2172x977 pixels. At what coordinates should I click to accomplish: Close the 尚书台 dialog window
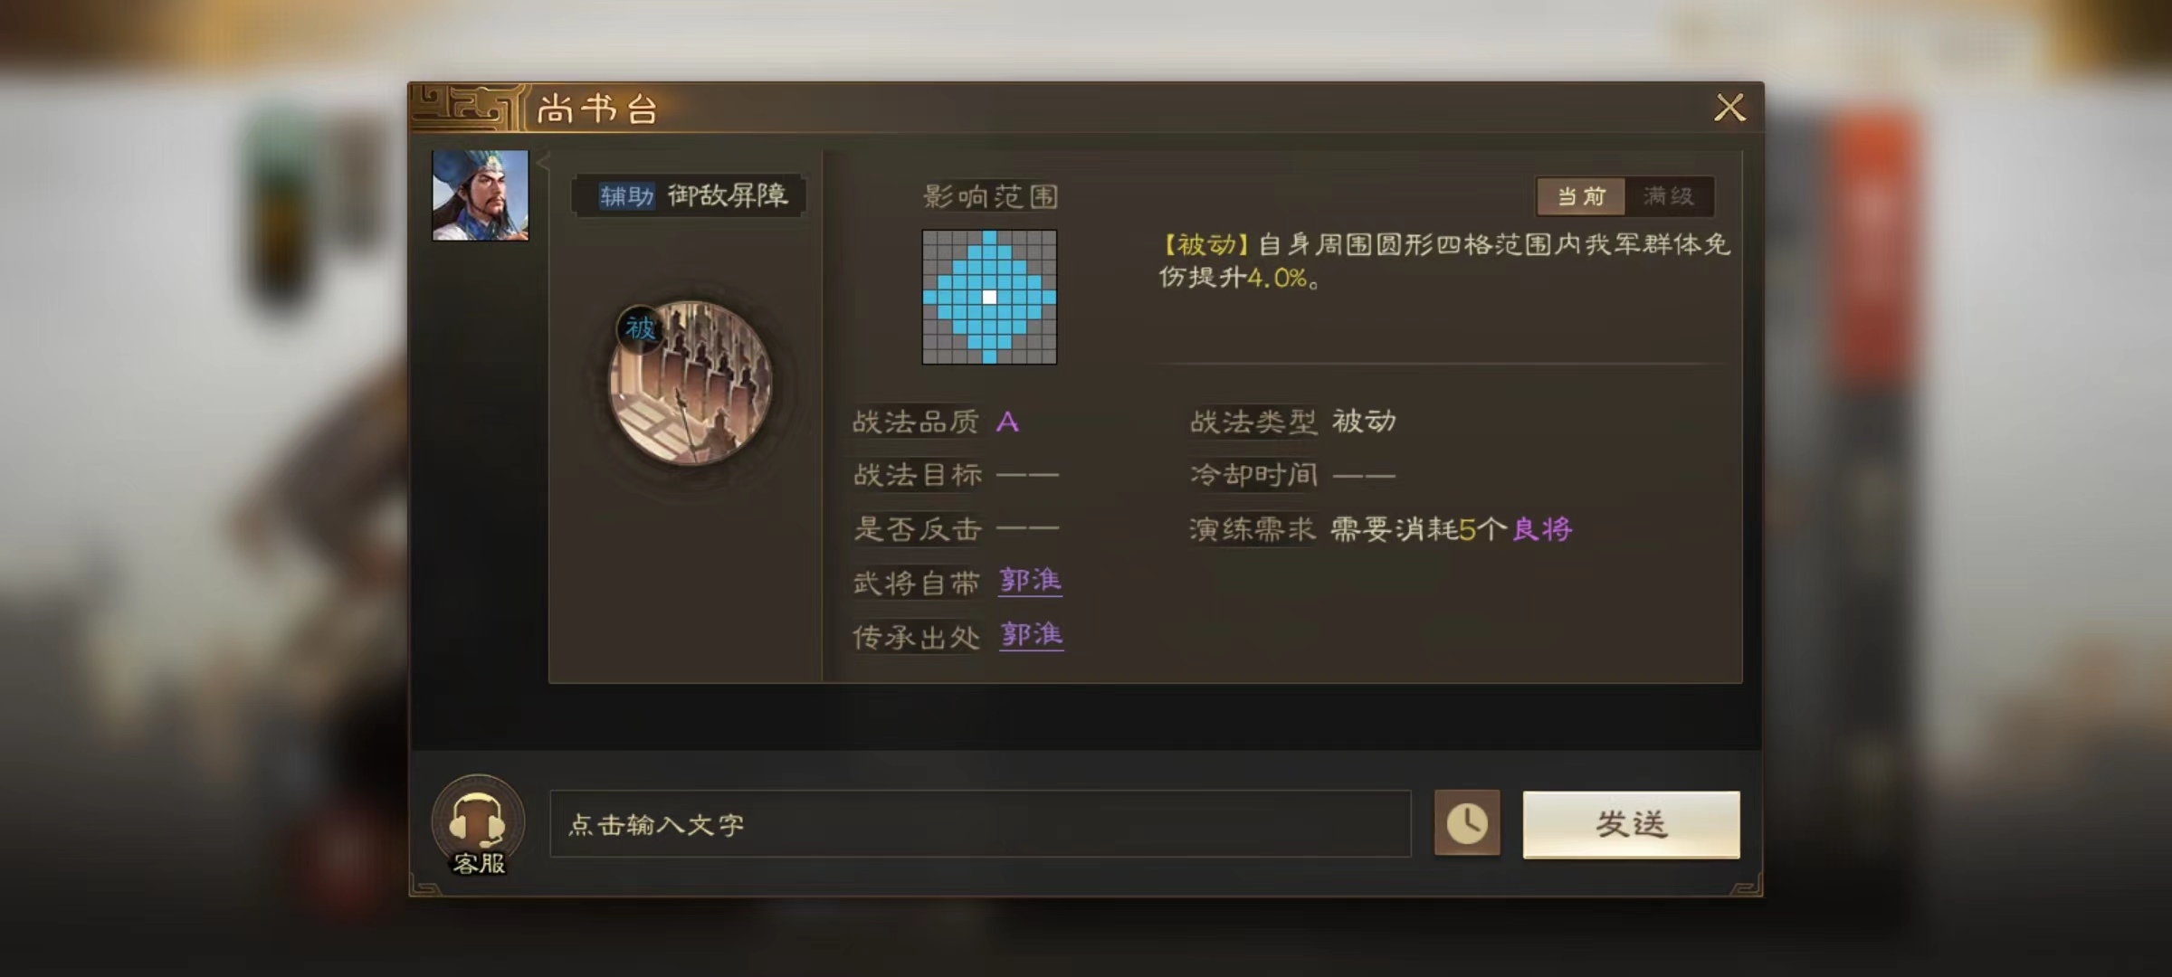tap(1729, 108)
